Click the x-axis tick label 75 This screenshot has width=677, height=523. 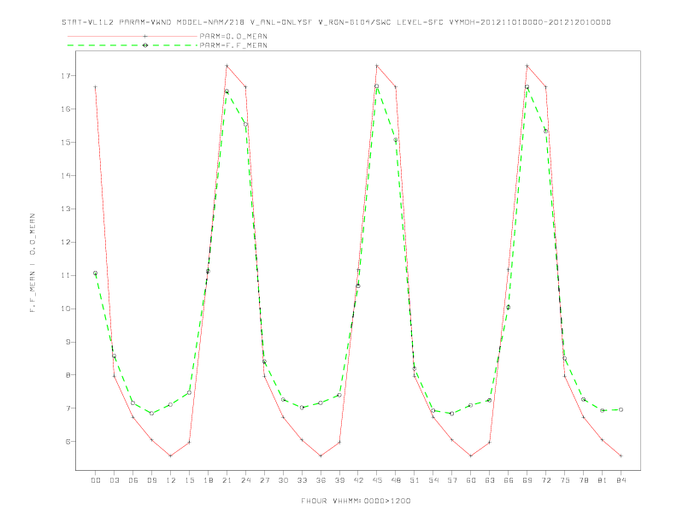(565, 480)
